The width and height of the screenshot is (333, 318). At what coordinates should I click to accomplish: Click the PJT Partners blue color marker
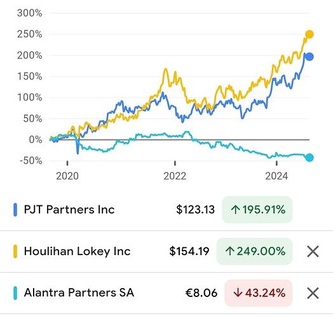coord(15,210)
